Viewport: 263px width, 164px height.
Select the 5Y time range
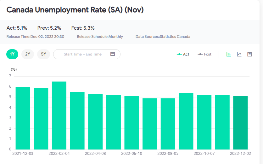point(43,54)
